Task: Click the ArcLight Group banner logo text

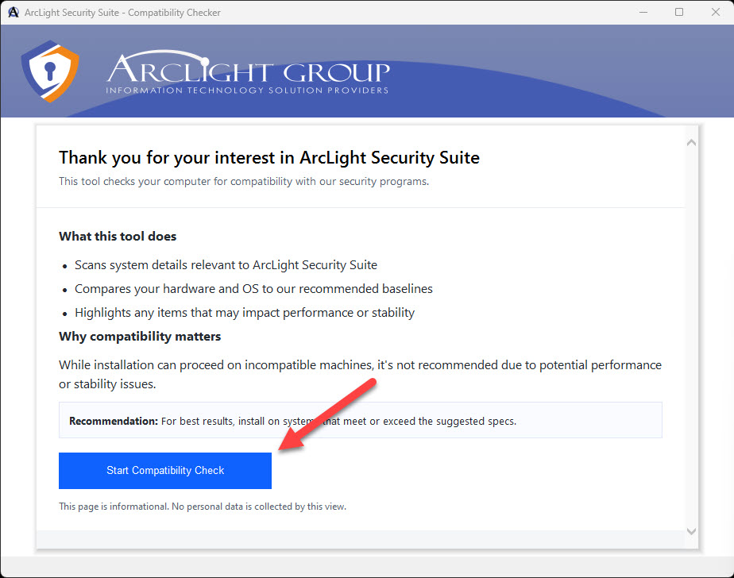Action: [248, 70]
